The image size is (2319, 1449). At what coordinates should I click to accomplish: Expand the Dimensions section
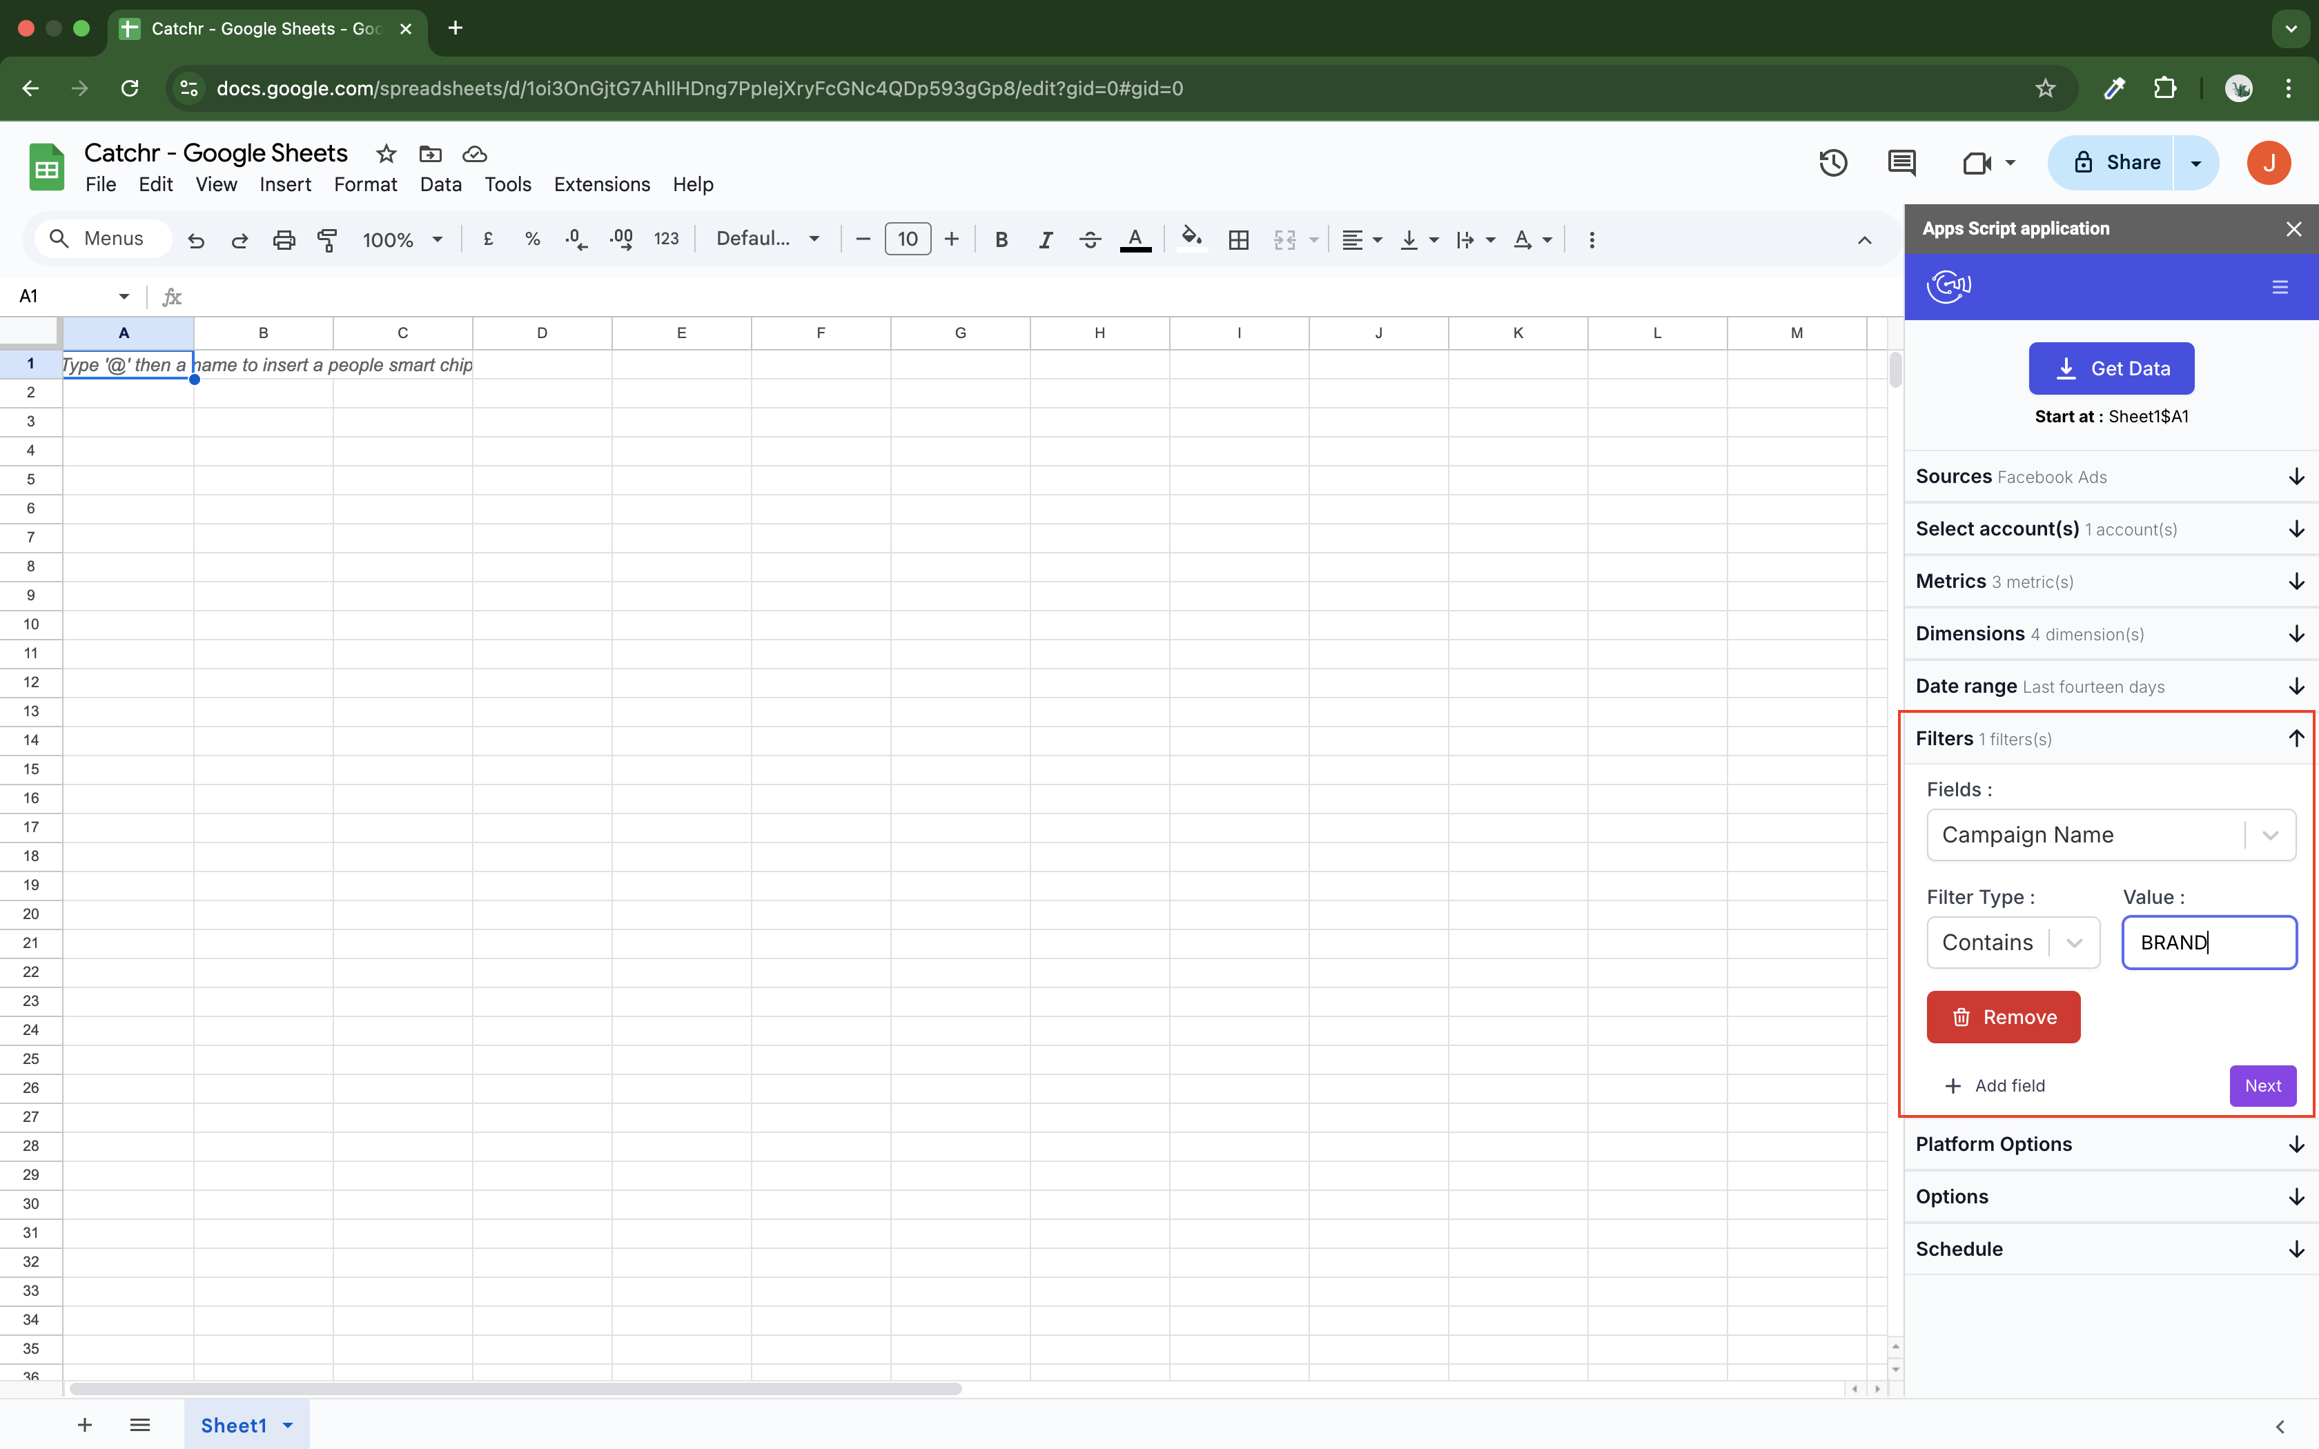pos(2111,633)
